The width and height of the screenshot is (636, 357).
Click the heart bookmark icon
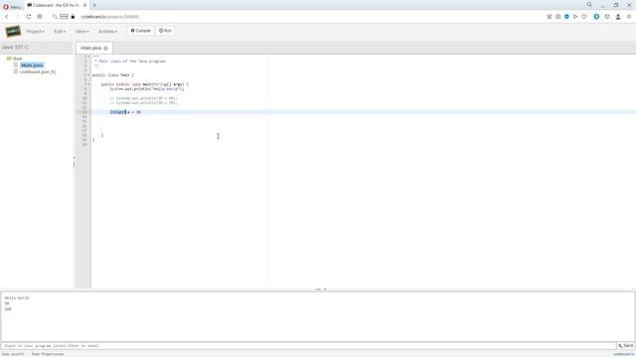click(584, 17)
